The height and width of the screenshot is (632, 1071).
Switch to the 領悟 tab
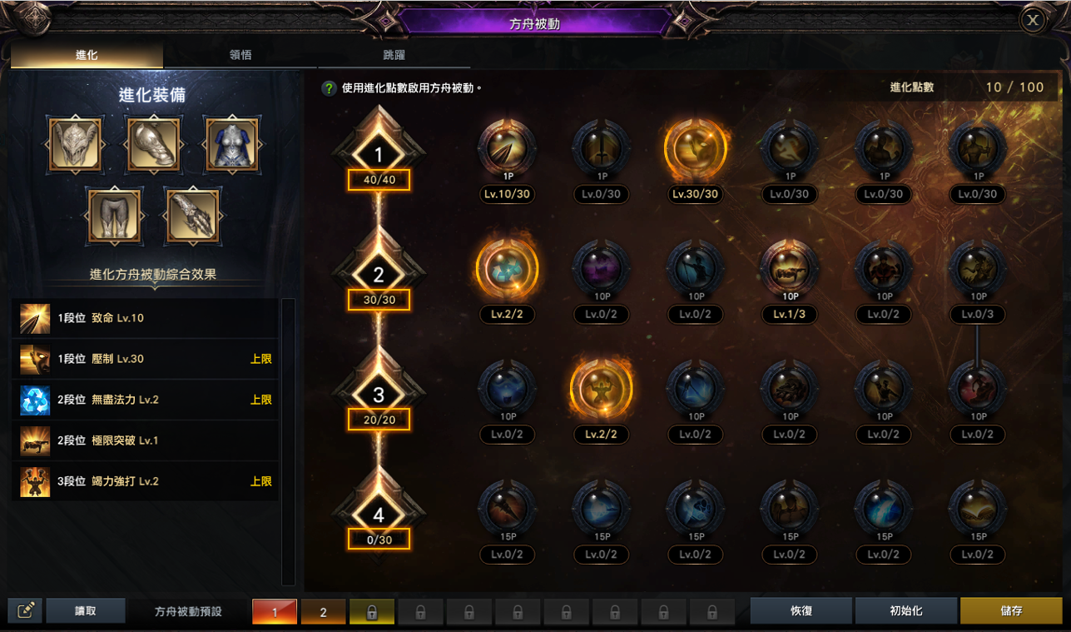[240, 55]
